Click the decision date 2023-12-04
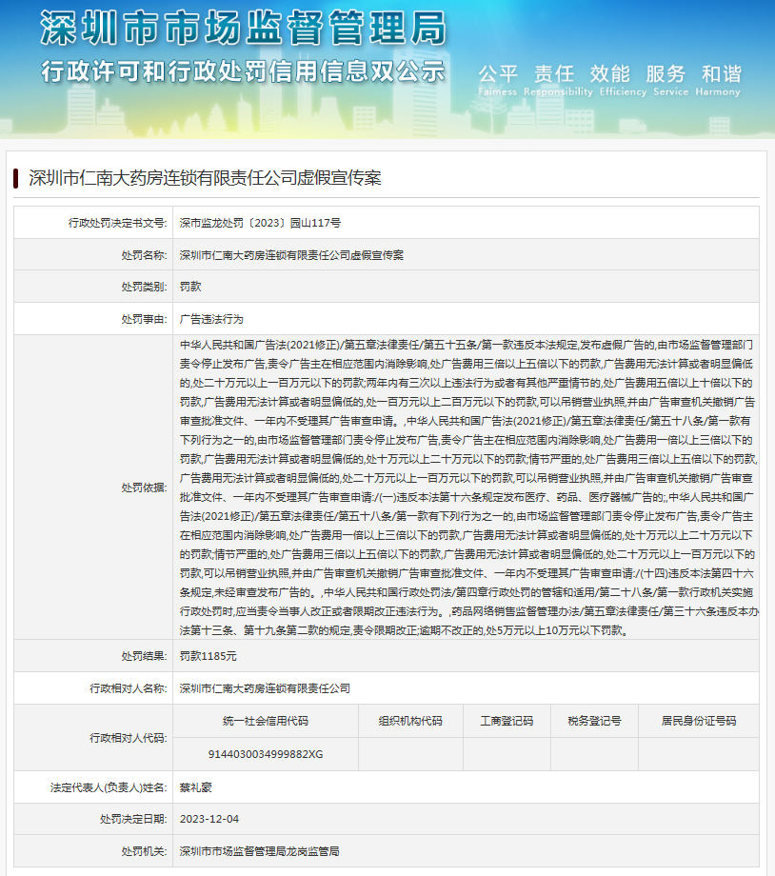 pyautogui.click(x=209, y=819)
